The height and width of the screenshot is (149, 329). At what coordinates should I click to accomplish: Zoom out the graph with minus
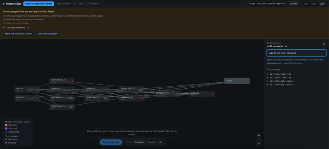[259, 140]
